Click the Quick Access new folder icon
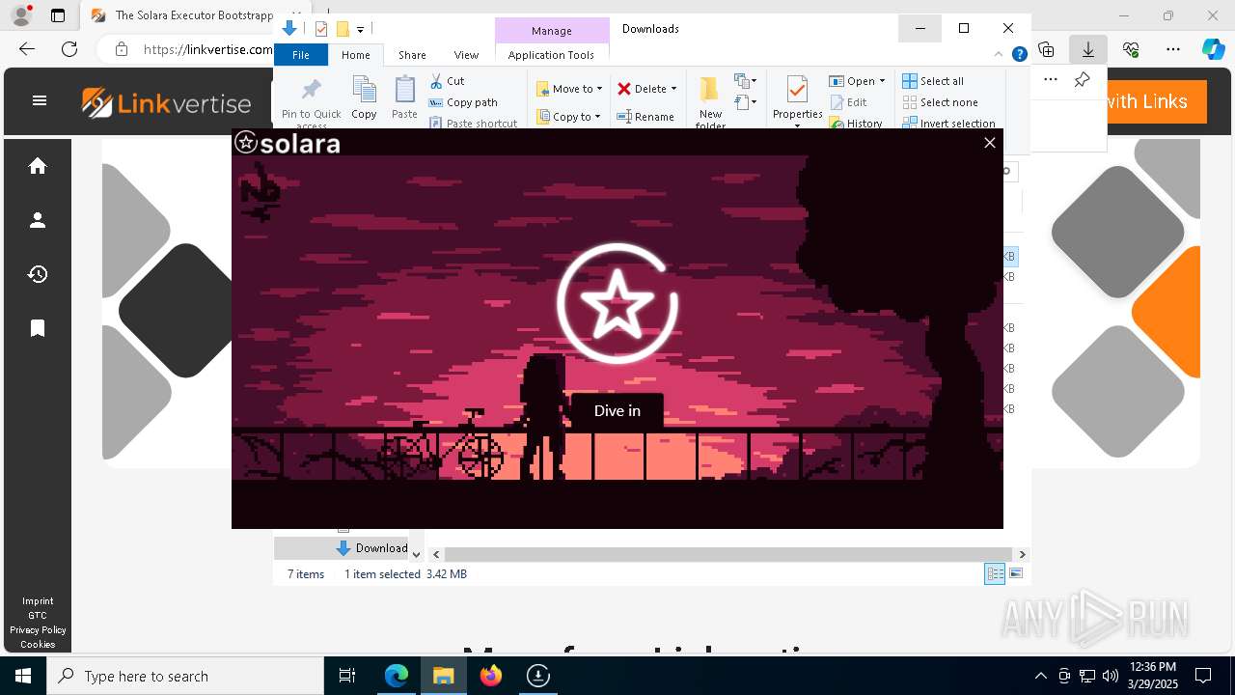Viewport: 1235px width, 695px height. click(x=342, y=29)
